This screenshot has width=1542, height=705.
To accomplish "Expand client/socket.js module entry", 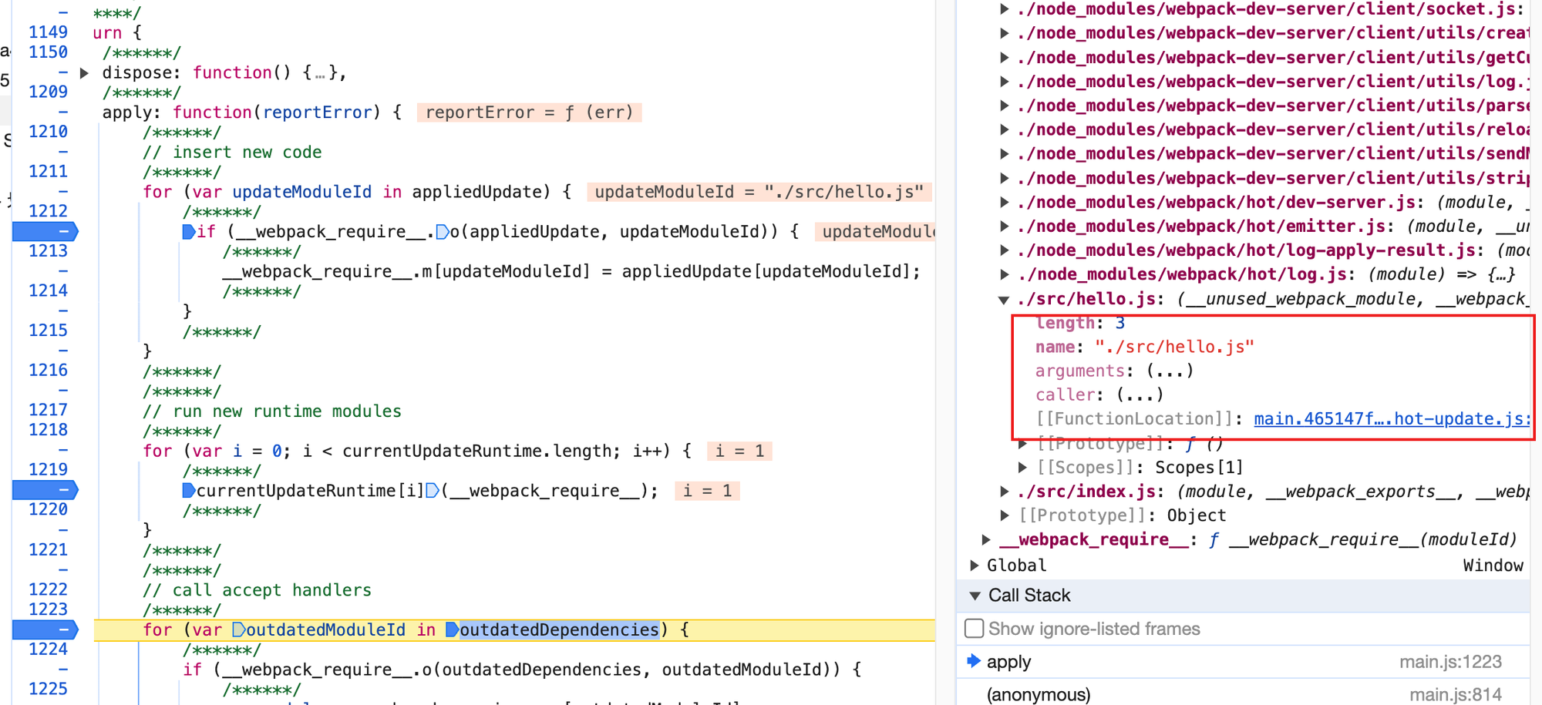I will 1004,9.
